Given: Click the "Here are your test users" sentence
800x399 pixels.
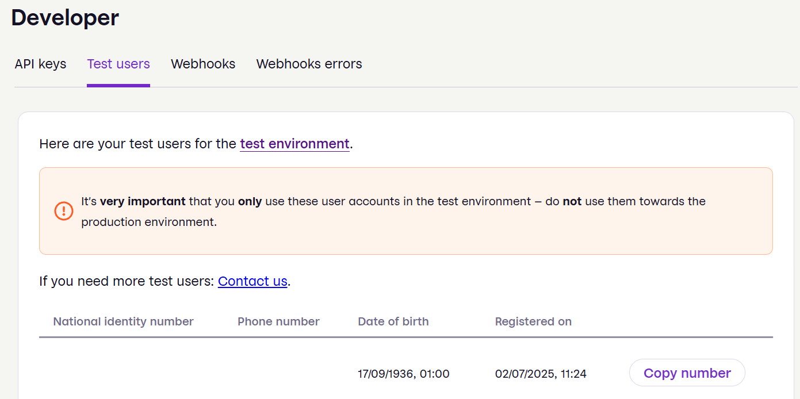Looking at the screenshot, I should click(x=138, y=144).
